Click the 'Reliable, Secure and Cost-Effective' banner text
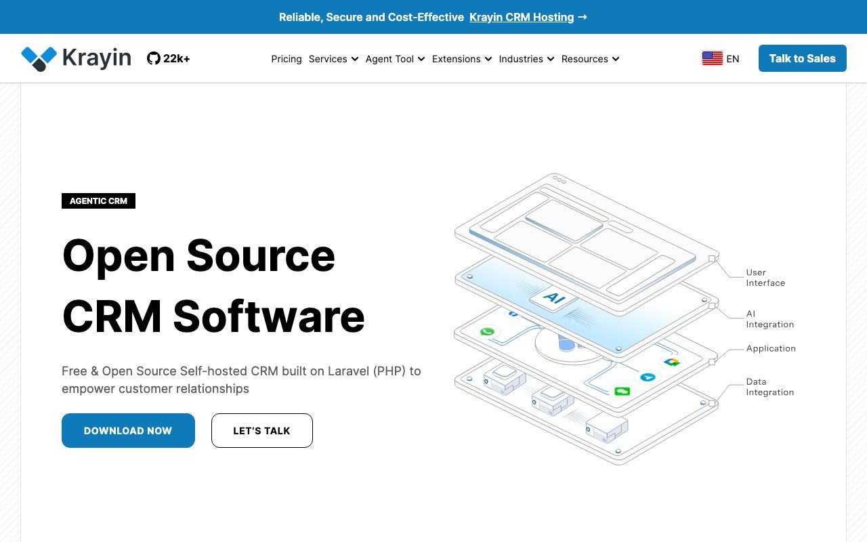The height and width of the screenshot is (542, 867). (x=371, y=17)
